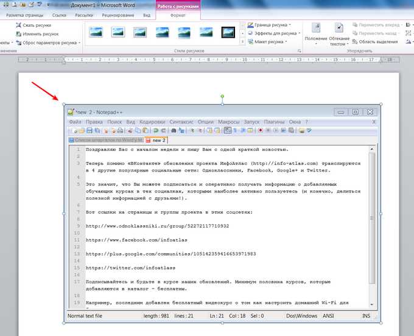Click the Save icon in Notepad++ toolbar
414x336 pixels.
(89, 130)
